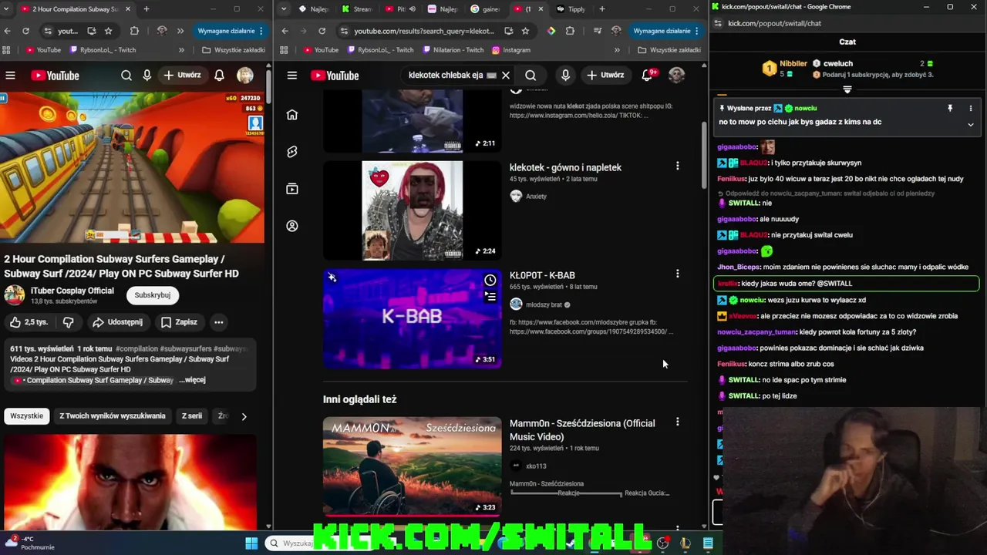The width and height of the screenshot is (987, 555).
Task: Dislike the Subway Surfers video
Action: (68, 322)
